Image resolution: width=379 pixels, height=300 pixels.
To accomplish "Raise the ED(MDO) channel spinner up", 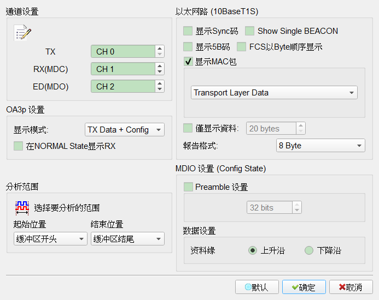I will pyautogui.click(x=160, y=83).
